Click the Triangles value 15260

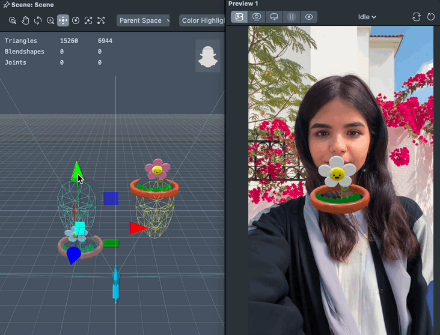tap(69, 41)
